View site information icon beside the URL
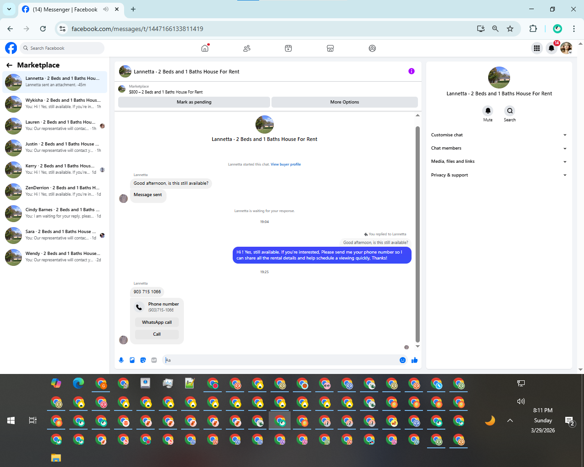 click(x=63, y=29)
